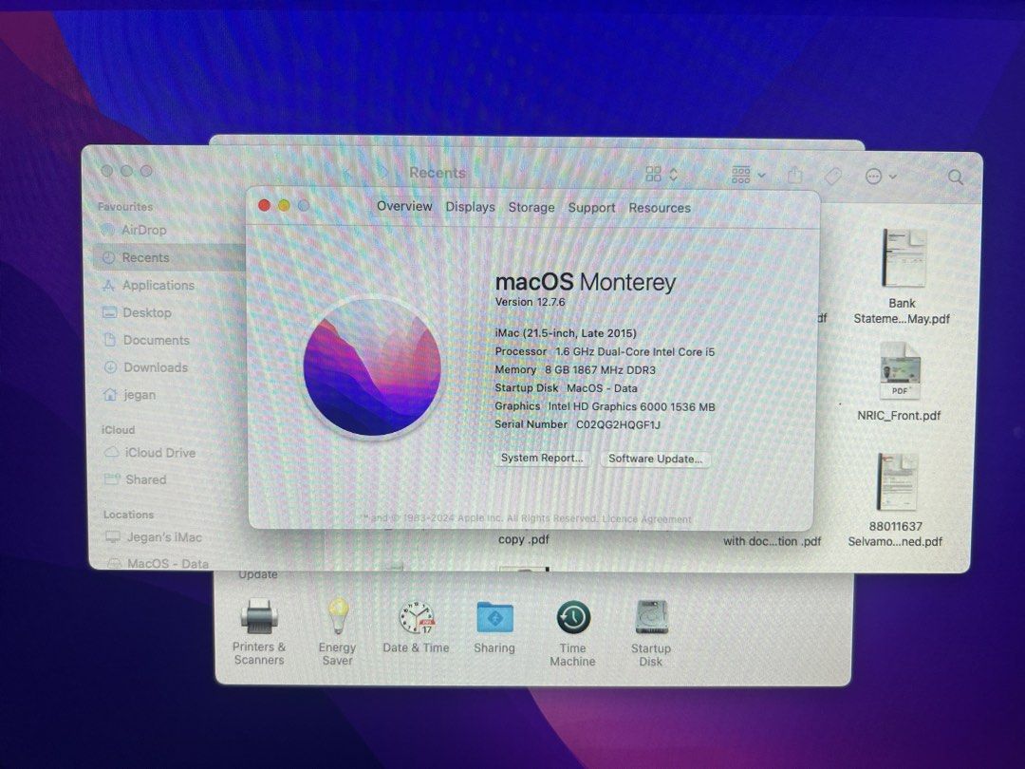The image size is (1025, 769).
Task: Select the 88011637 Selvamo...ned.pdf file
Action: 896,500
